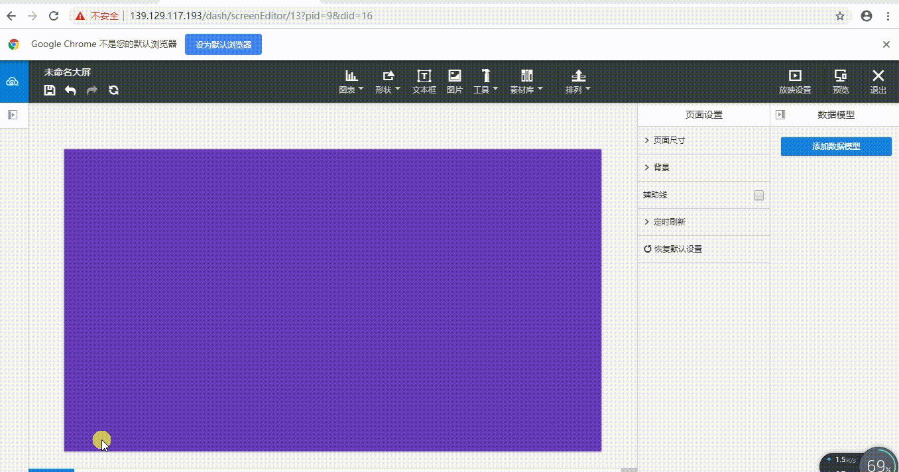Click the redo arrow icon
Image resolution: width=899 pixels, height=472 pixels.
(x=92, y=90)
